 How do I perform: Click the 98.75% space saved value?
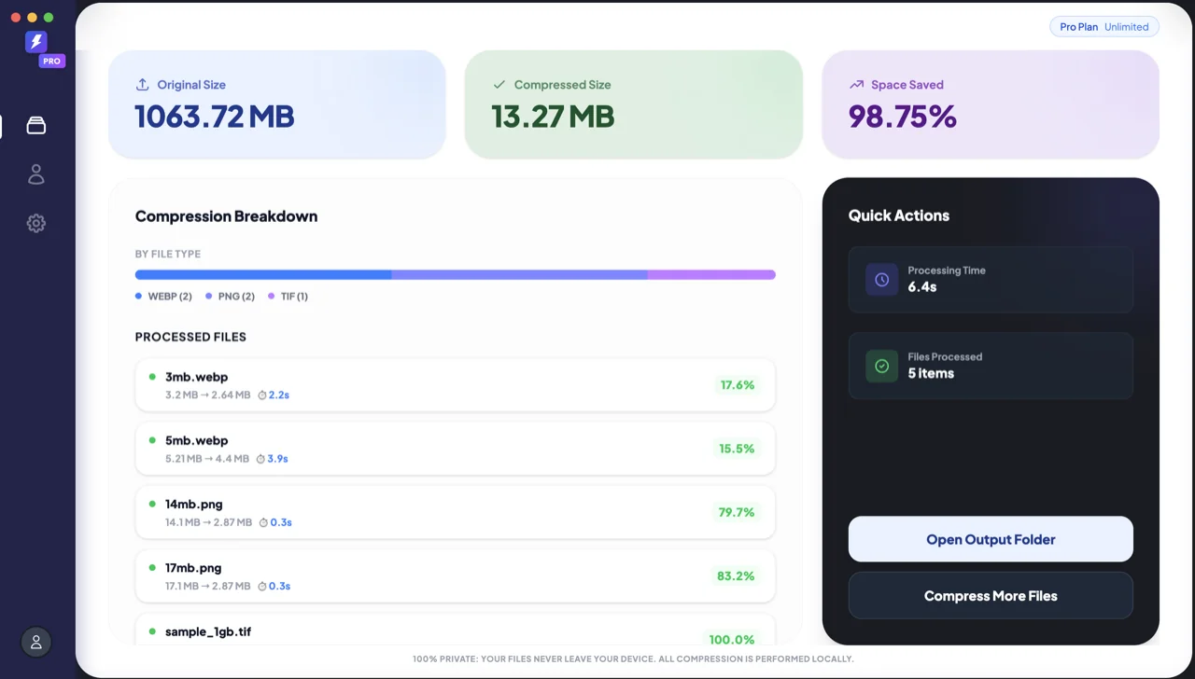point(903,117)
